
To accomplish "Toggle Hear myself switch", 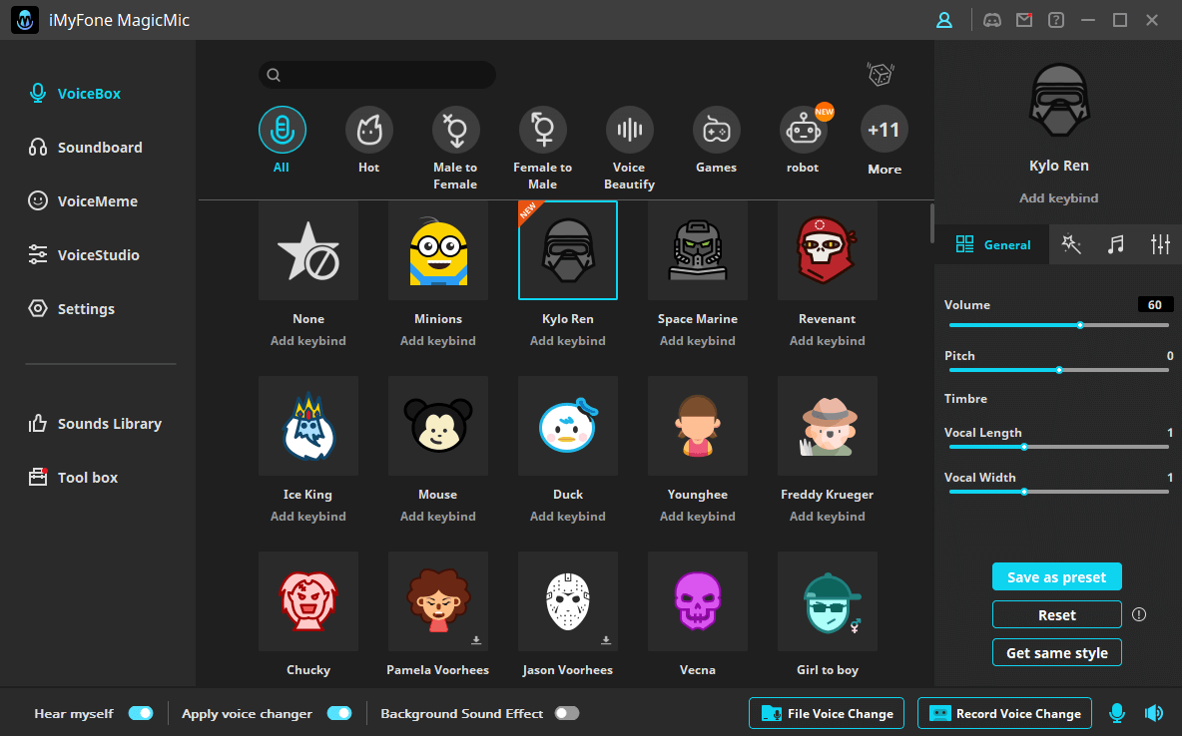I will pos(141,713).
